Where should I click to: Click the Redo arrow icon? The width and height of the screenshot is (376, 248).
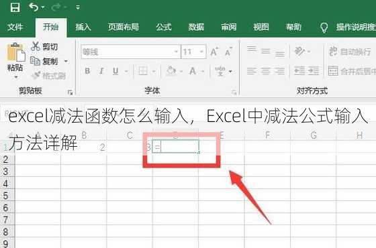[56, 7]
